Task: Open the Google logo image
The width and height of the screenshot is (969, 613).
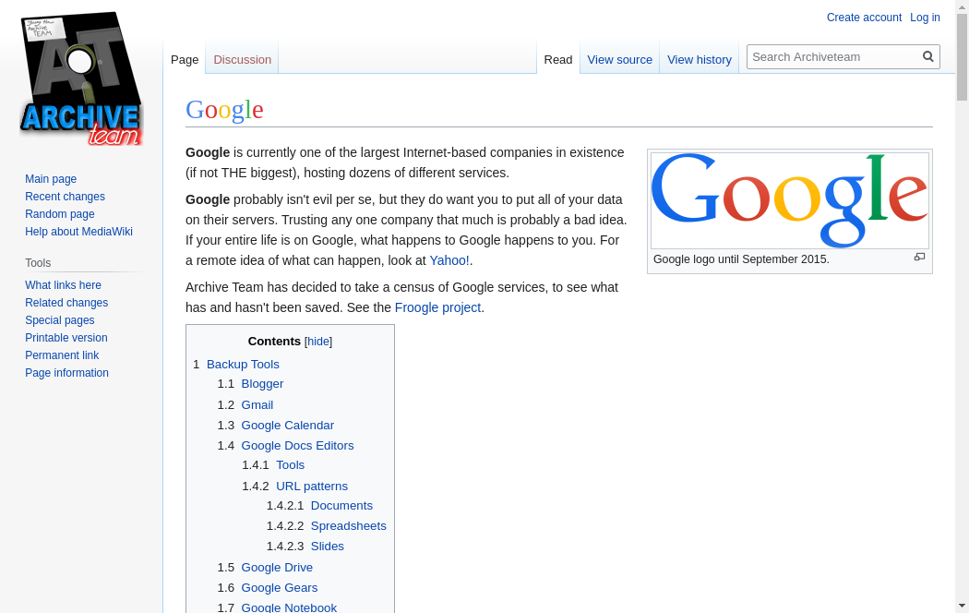Action: 789,200
